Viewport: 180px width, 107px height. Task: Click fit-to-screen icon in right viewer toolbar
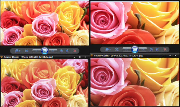tap(117, 50)
